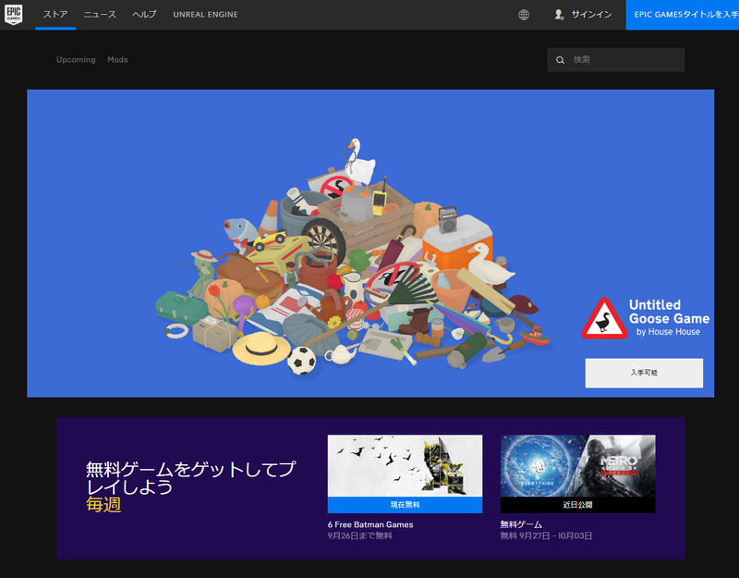Click the Epic Games logo icon

pyautogui.click(x=13, y=15)
